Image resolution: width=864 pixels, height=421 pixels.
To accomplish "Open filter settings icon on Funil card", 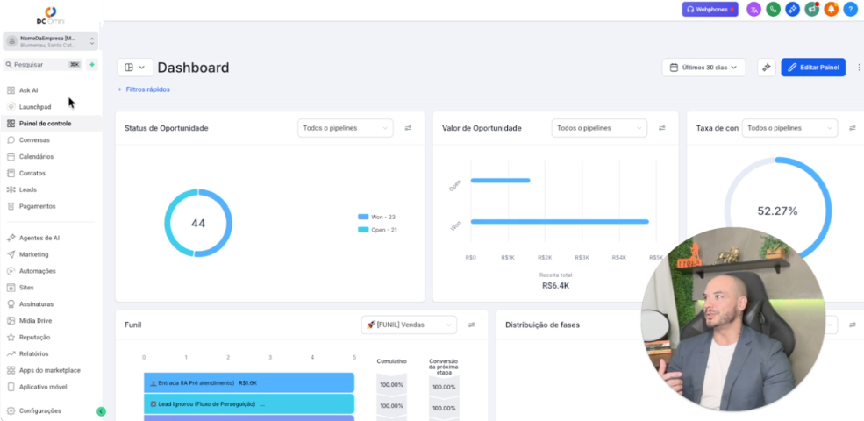I will 472,325.
